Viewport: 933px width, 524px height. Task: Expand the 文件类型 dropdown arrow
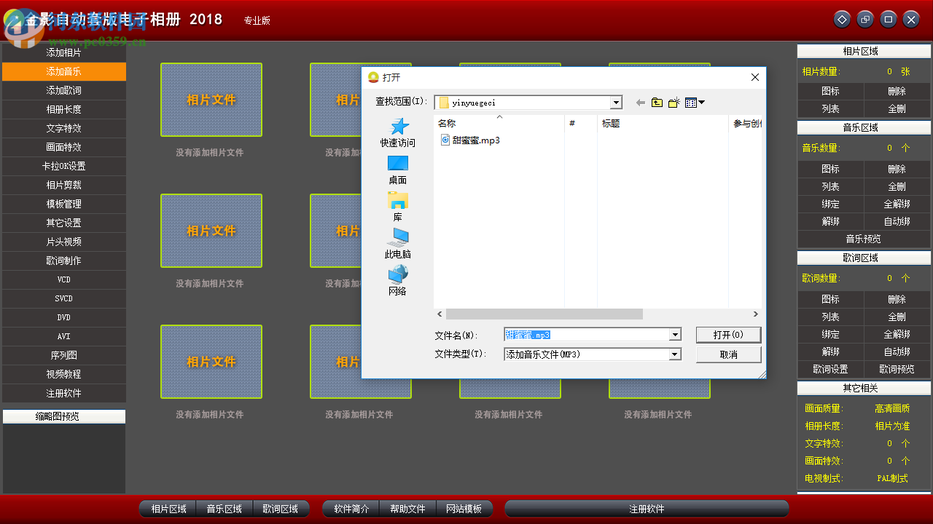pyautogui.click(x=675, y=354)
